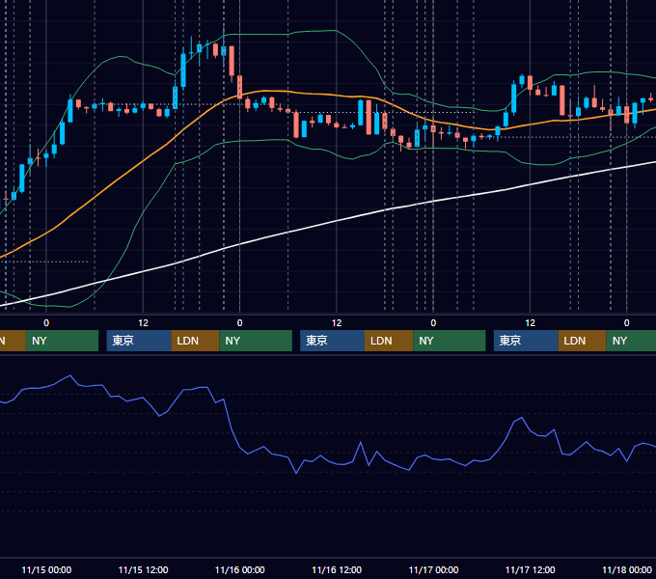Select the 東京 session block above 11/16 12:00

[x=332, y=341]
